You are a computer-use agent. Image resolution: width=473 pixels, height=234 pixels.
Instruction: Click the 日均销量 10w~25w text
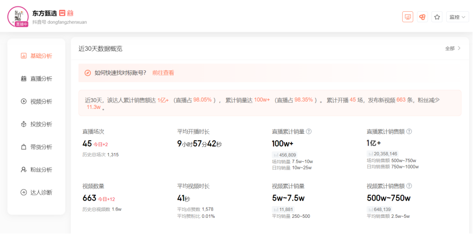tap(292, 168)
